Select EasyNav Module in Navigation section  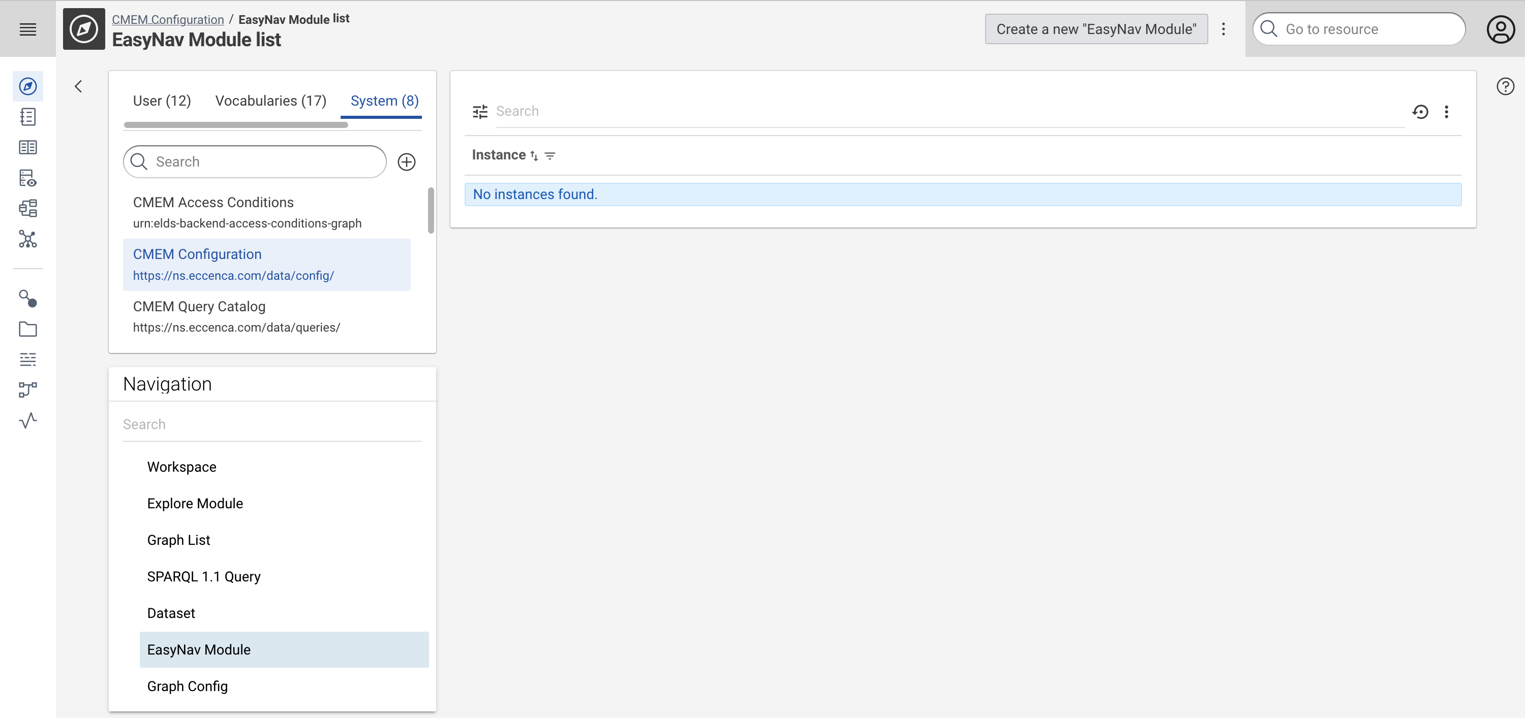[x=198, y=650]
